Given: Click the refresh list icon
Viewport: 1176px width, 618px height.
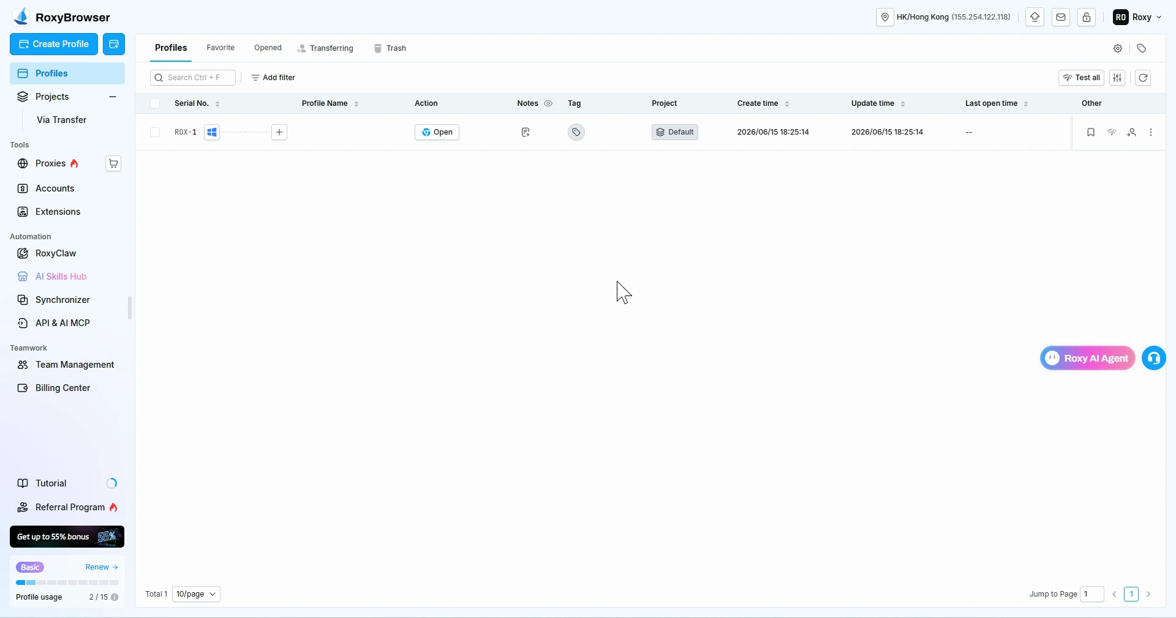Looking at the screenshot, I should coord(1143,78).
